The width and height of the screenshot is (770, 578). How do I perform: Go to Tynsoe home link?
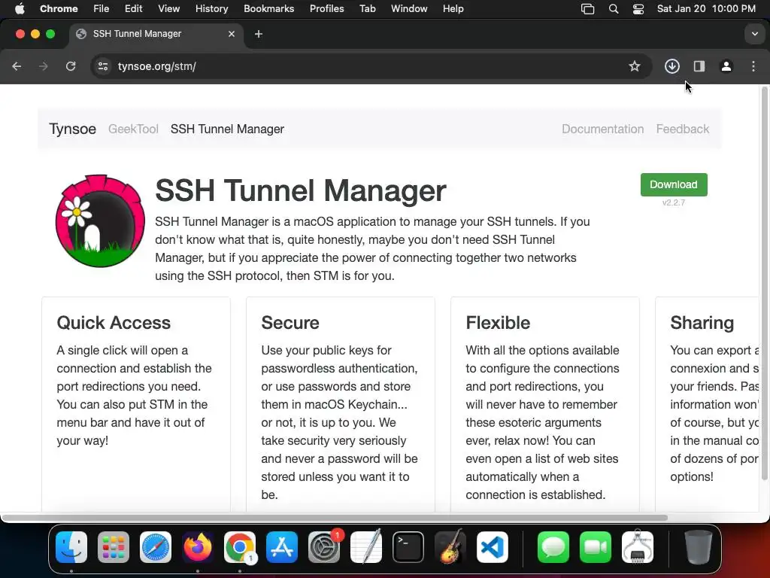73,129
